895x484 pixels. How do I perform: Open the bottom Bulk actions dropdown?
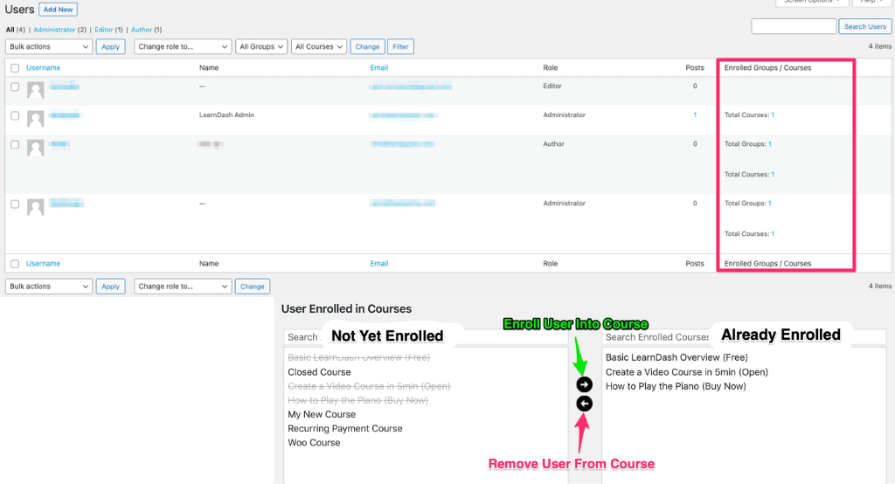point(49,287)
